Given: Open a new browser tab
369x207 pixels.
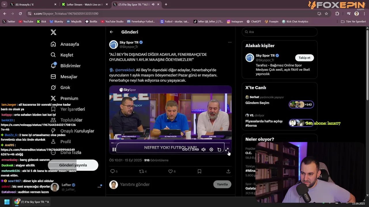Looking at the screenshot, I should [x=166, y=4].
